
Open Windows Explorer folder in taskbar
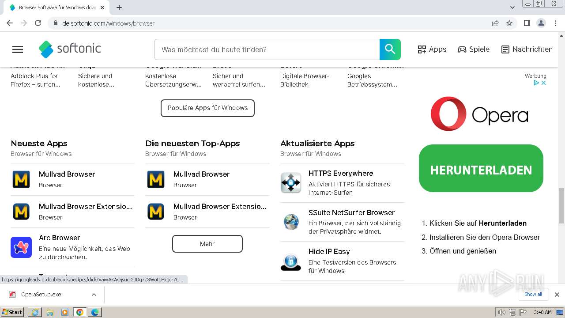(x=50, y=312)
